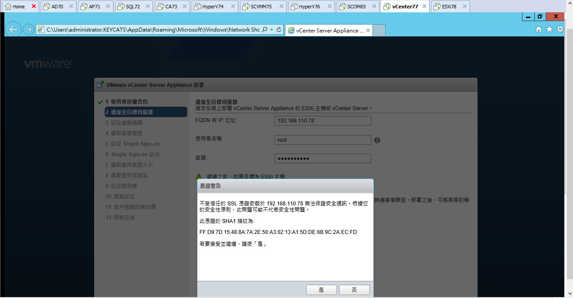Open the address bar dropdown arrow

tap(272, 30)
